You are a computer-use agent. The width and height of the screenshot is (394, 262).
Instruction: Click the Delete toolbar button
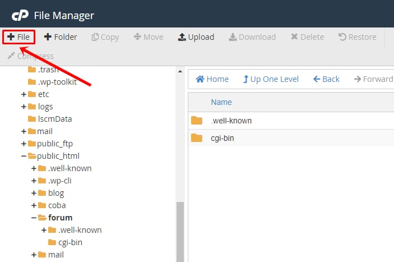(307, 37)
